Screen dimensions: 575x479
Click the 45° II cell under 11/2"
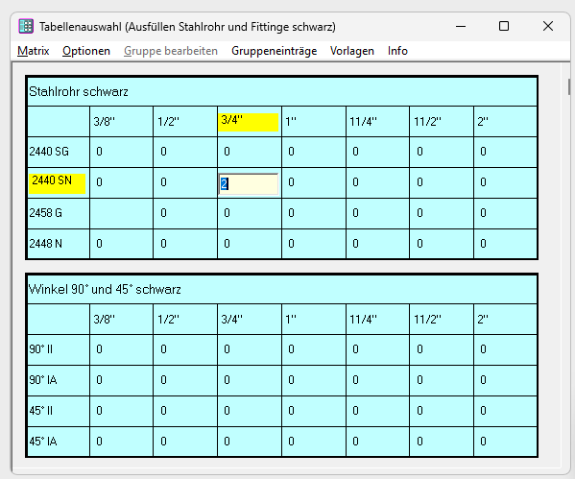[442, 411]
